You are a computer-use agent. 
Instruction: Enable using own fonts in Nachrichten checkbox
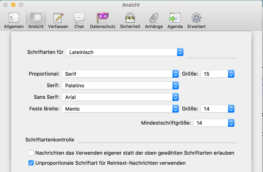click(31, 153)
